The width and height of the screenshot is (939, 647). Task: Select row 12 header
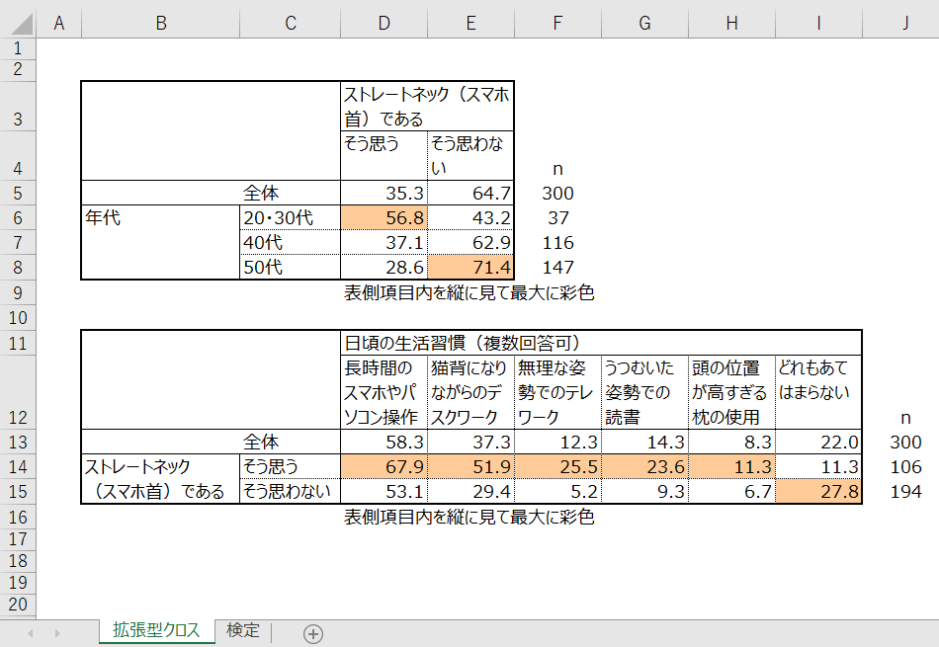(x=18, y=392)
